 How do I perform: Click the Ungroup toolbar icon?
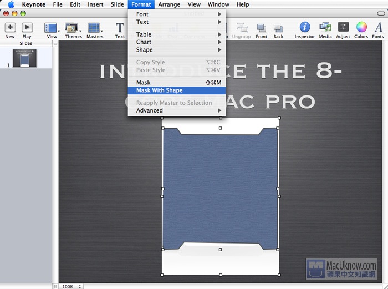242,28
